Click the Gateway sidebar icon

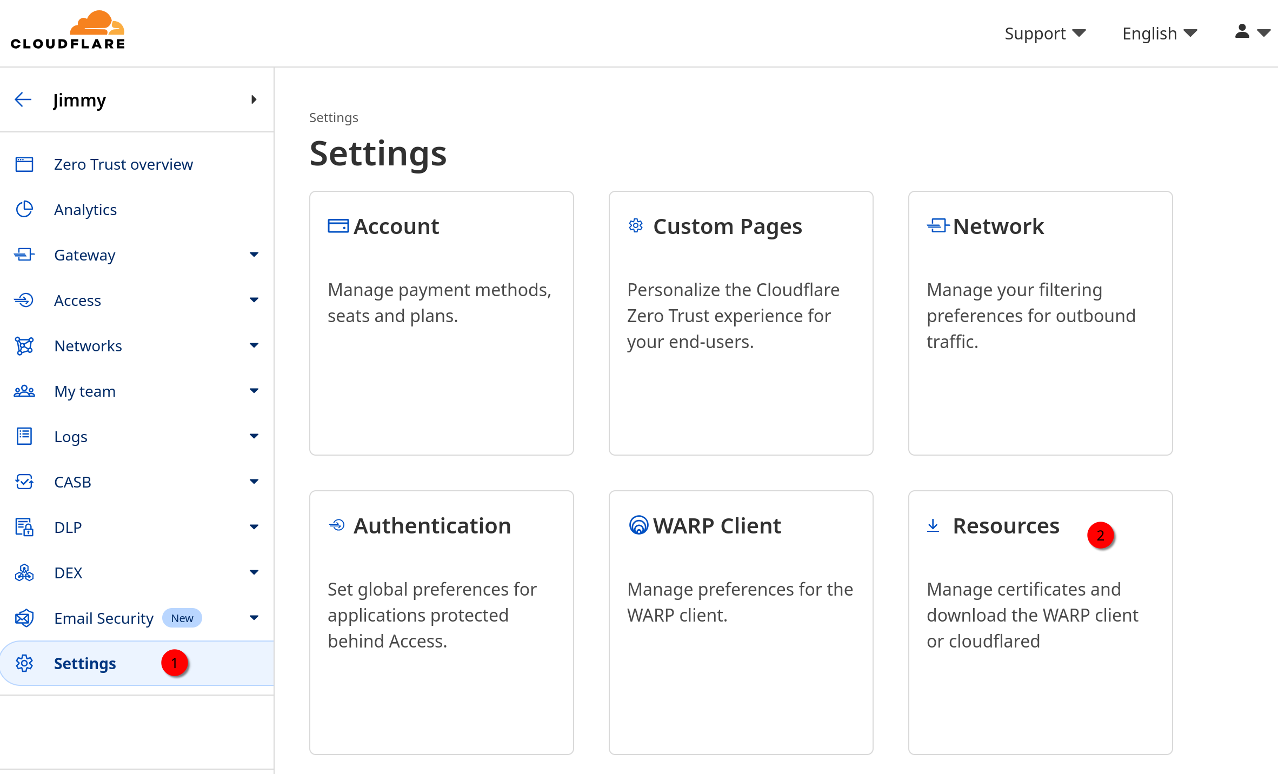[x=24, y=255]
